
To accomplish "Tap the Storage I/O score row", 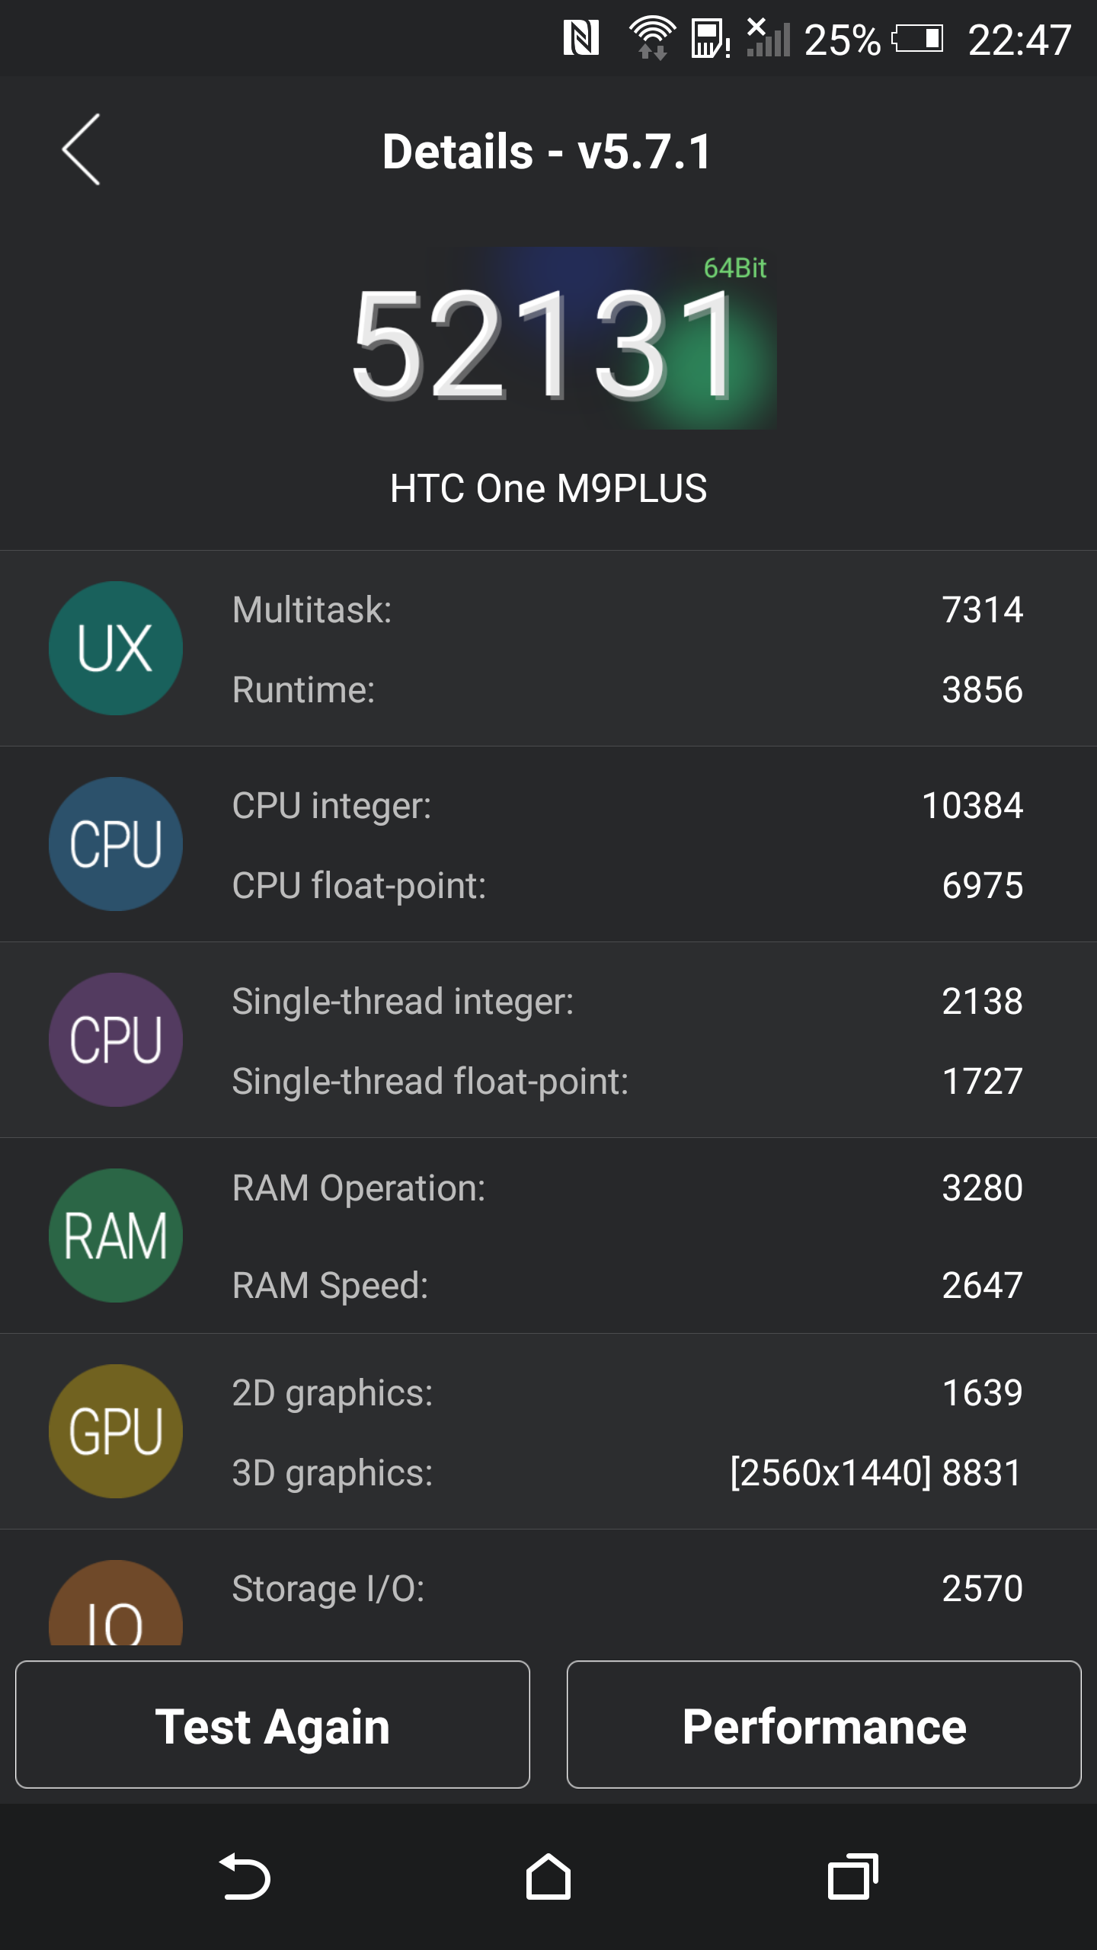I will pos(627,1589).
